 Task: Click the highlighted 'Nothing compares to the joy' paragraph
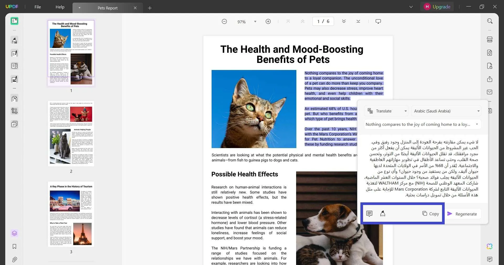[344, 86]
